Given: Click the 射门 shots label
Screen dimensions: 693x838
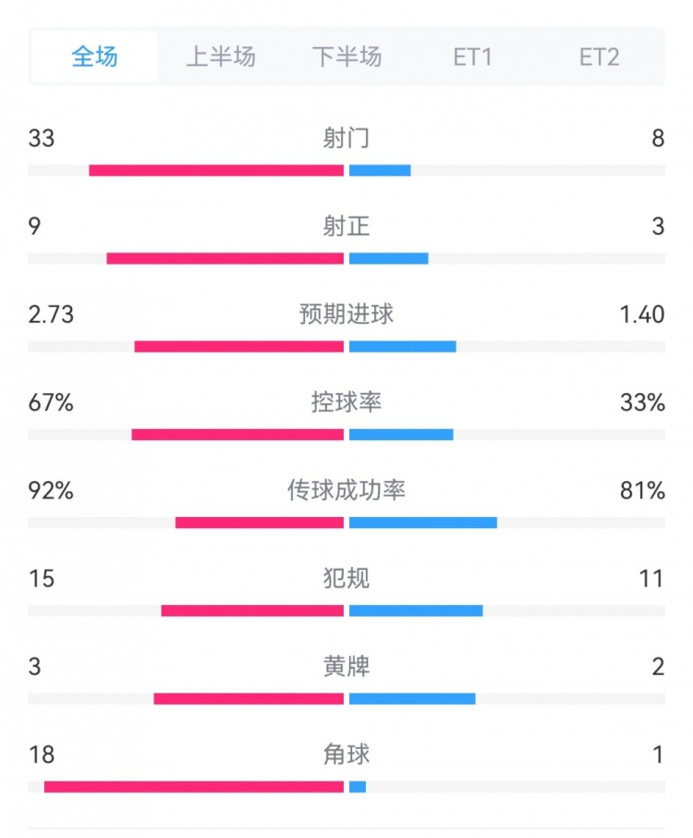Looking at the screenshot, I should [x=346, y=139].
